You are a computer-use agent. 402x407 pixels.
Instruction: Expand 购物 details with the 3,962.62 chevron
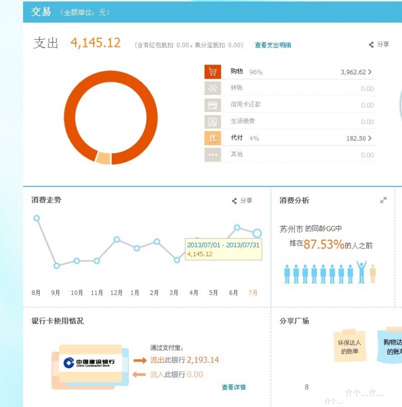(x=370, y=72)
